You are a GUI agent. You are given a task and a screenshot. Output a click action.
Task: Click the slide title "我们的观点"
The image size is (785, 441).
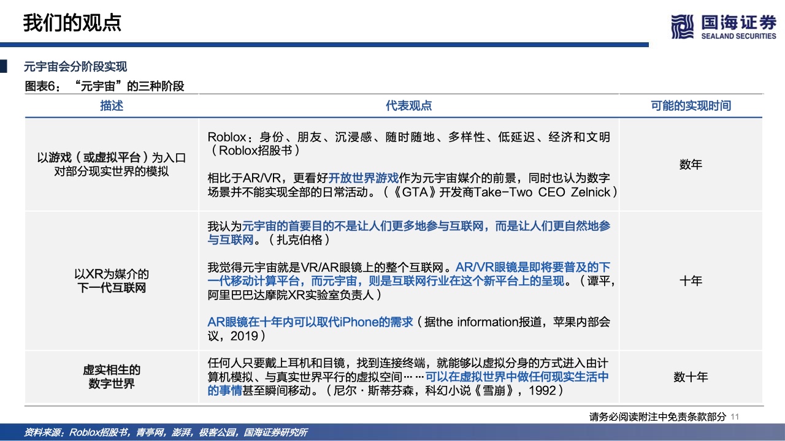coord(72,23)
